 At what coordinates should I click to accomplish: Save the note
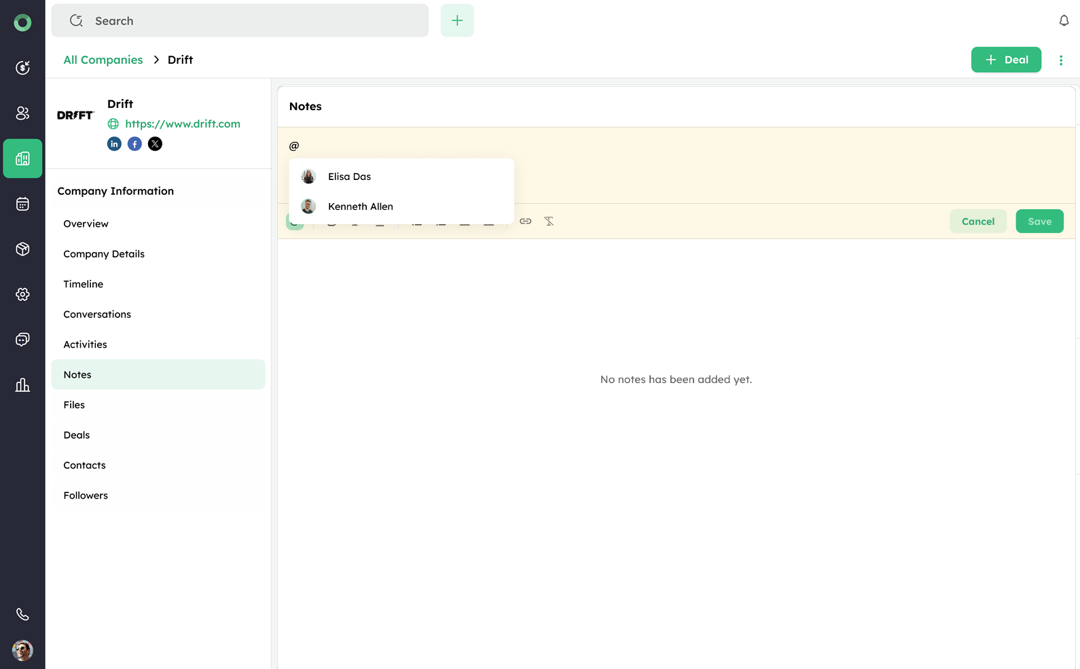click(x=1039, y=221)
